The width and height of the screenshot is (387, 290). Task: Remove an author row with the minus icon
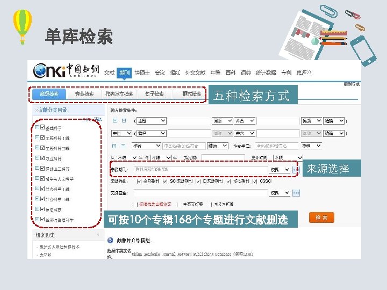click(123, 146)
